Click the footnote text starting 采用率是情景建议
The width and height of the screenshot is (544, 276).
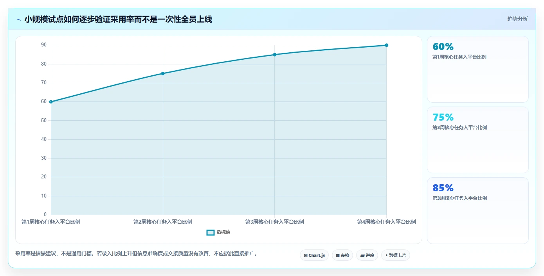click(x=136, y=254)
